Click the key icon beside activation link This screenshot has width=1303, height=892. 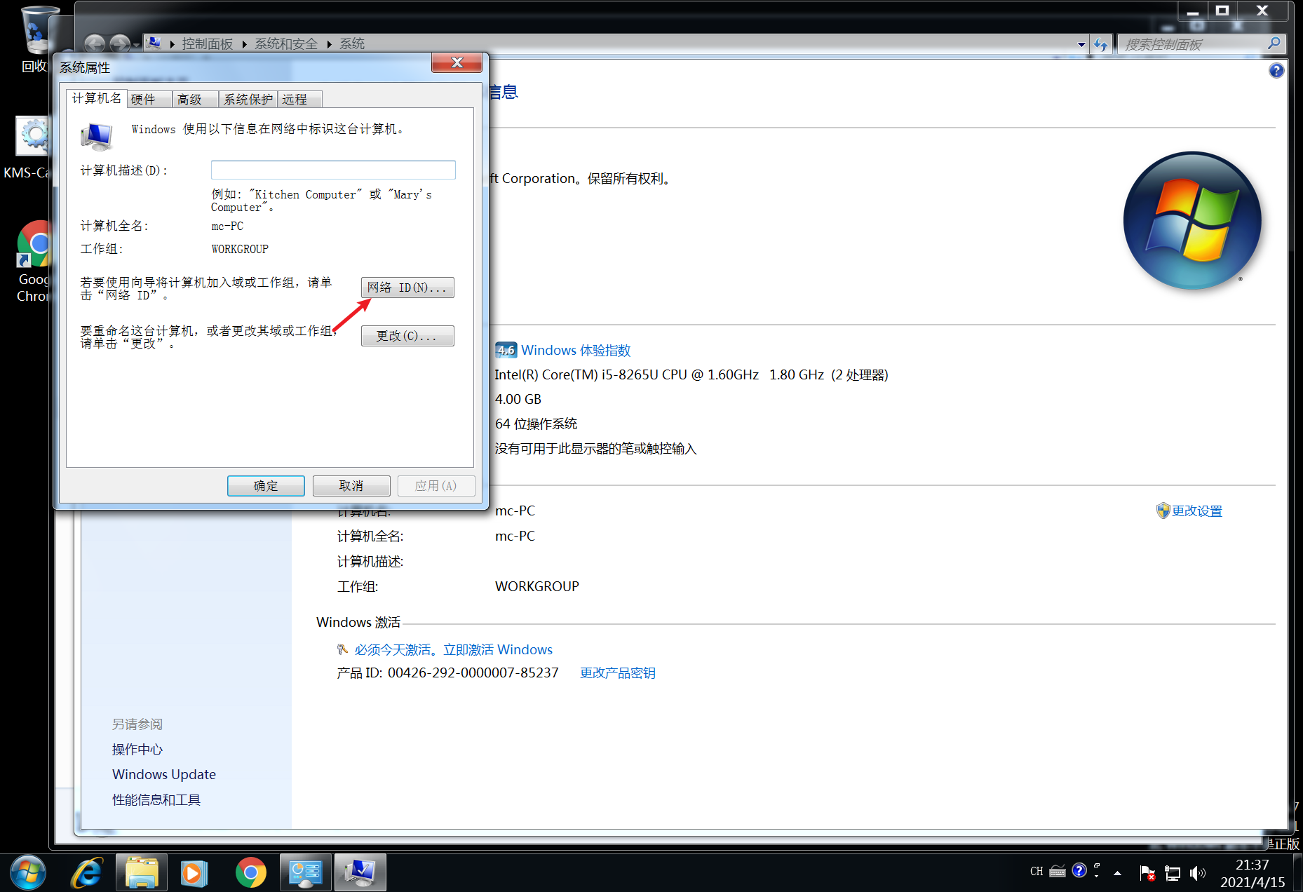(x=342, y=649)
